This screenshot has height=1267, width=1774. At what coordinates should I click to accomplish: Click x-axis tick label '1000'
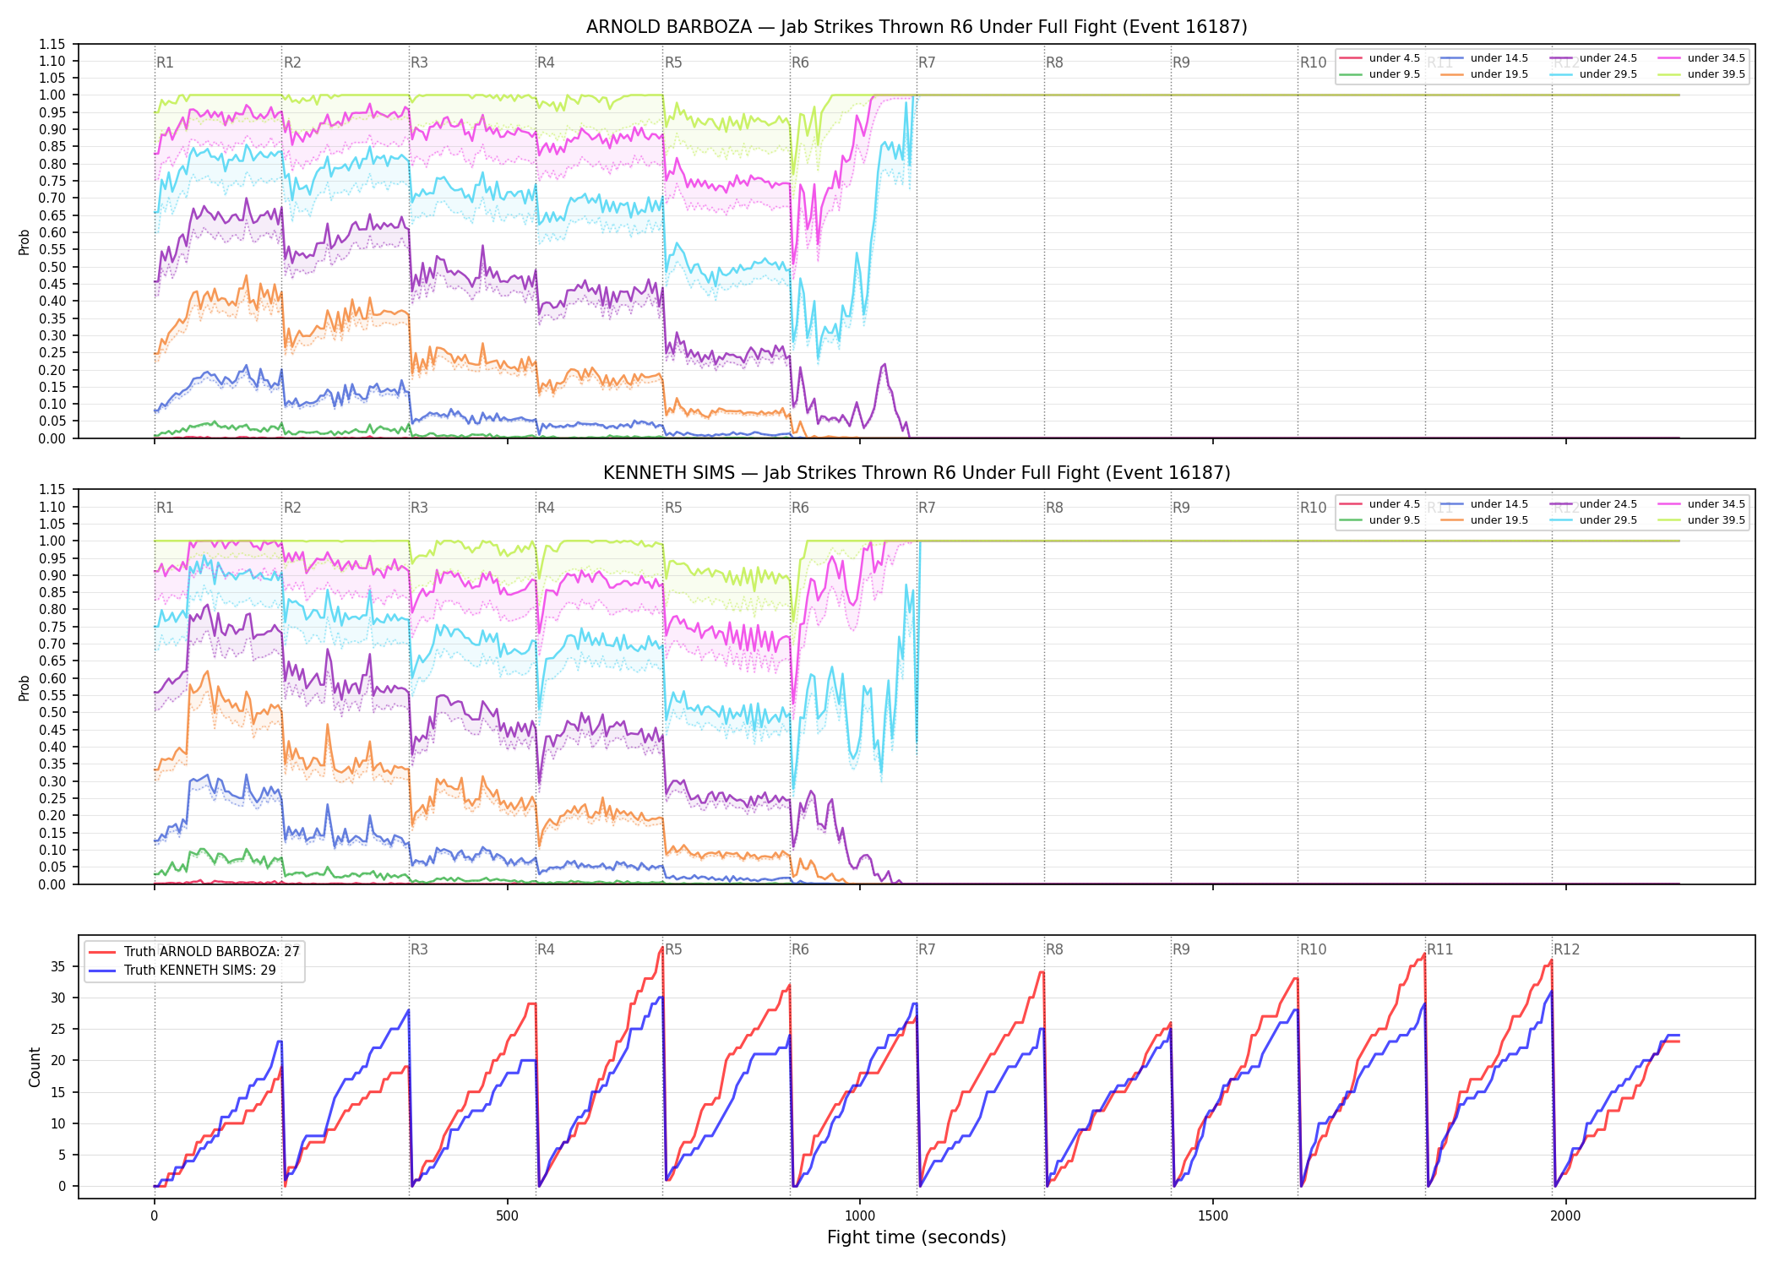(860, 1216)
